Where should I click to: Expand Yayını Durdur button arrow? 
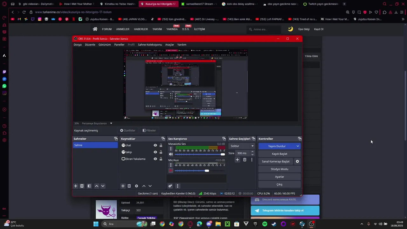[298, 146]
